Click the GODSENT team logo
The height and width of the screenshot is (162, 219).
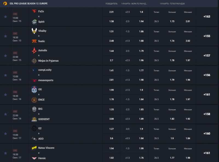tap(34, 119)
